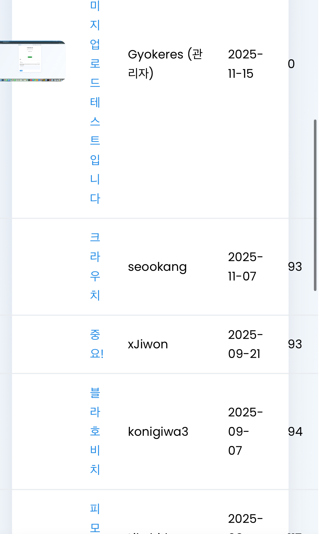
Task: Click author name 'xJiwon'
Action: (148, 344)
